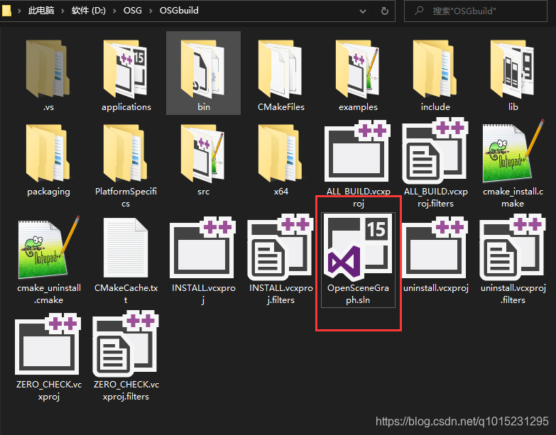Click the PlatformSpecifics folder name label
Viewport: 556px width, 435px height.
click(126, 197)
